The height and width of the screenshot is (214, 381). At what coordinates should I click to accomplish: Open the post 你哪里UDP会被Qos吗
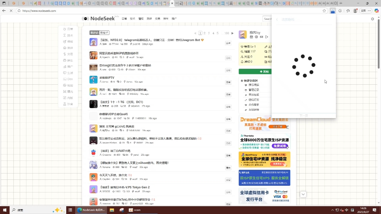click(x=113, y=114)
